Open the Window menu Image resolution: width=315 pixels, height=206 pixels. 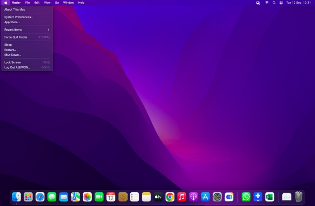69,3
